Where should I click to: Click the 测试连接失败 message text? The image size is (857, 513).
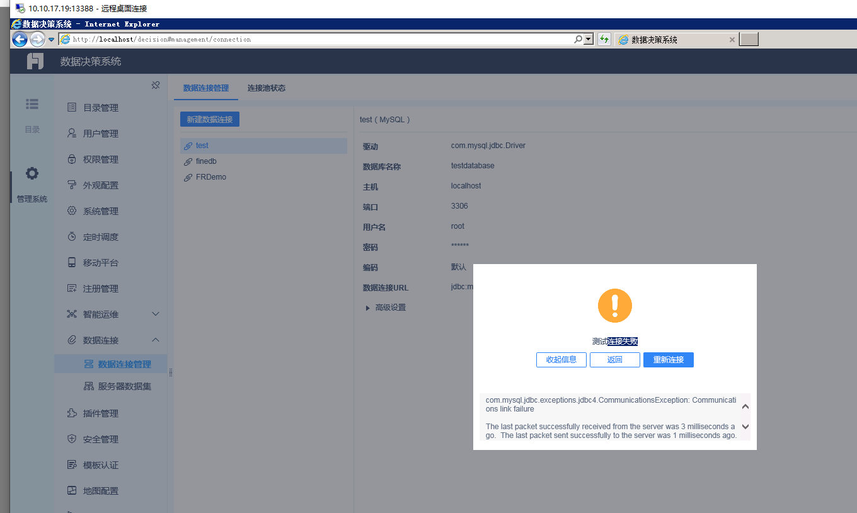tap(615, 342)
